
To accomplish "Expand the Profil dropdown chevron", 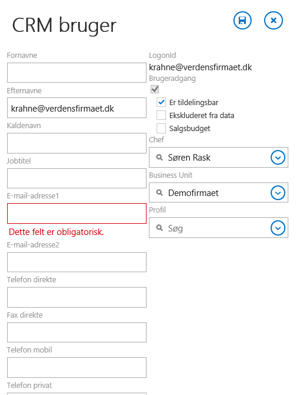I will point(278,228).
